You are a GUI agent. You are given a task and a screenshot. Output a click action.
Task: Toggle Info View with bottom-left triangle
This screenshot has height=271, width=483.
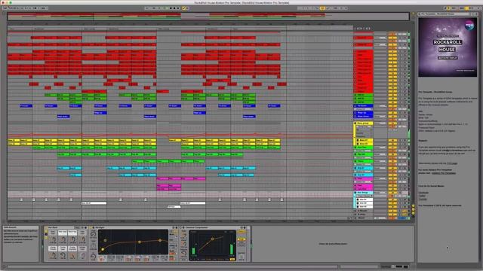4,266
